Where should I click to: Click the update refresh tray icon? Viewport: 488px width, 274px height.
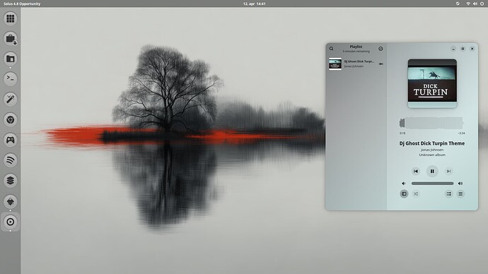458,4
